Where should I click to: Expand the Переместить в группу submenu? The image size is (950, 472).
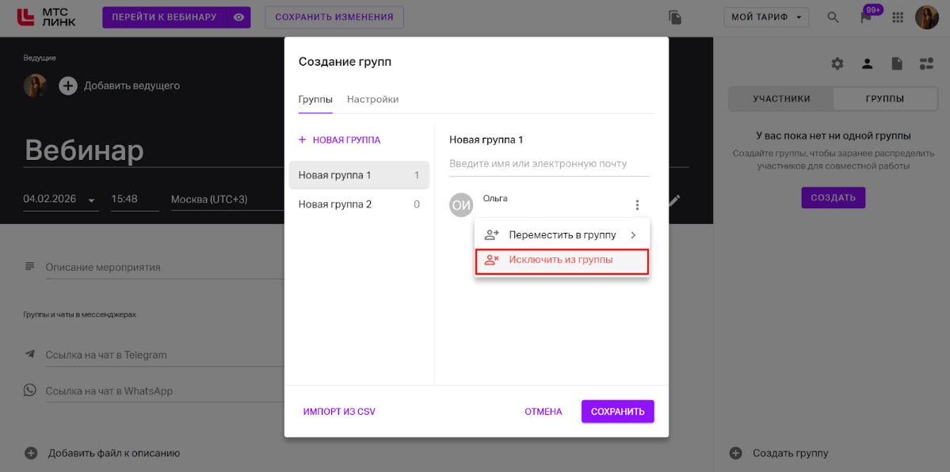coord(562,235)
